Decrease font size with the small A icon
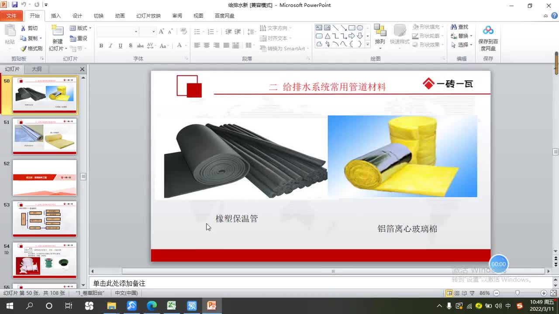This screenshot has height=314, width=559. (170, 31)
